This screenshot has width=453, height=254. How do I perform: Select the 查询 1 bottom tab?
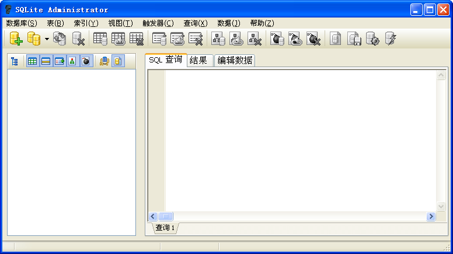tap(165, 228)
